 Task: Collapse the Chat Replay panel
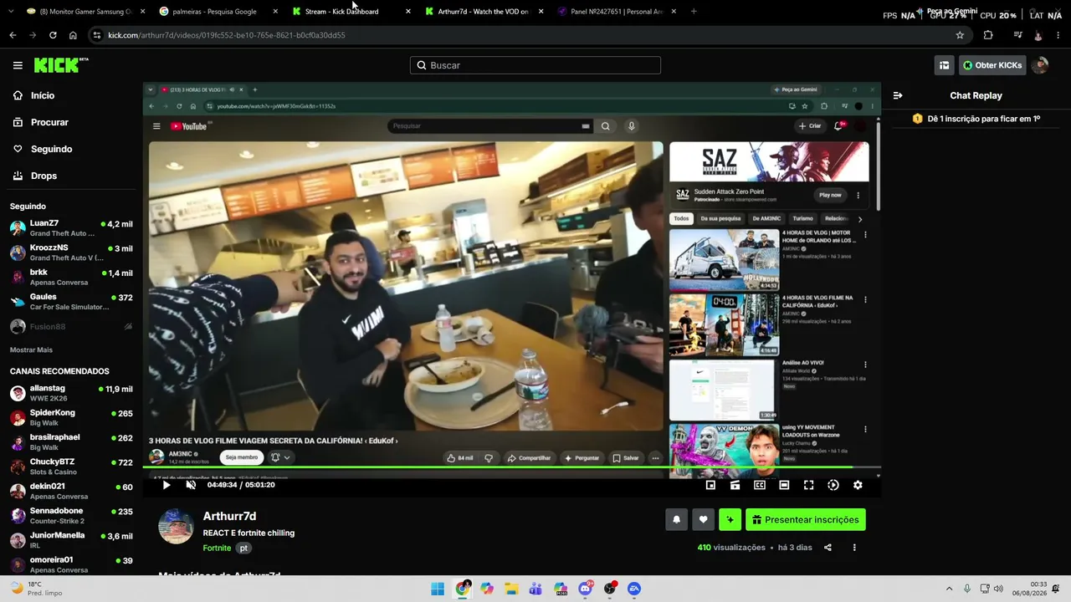pos(898,95)
